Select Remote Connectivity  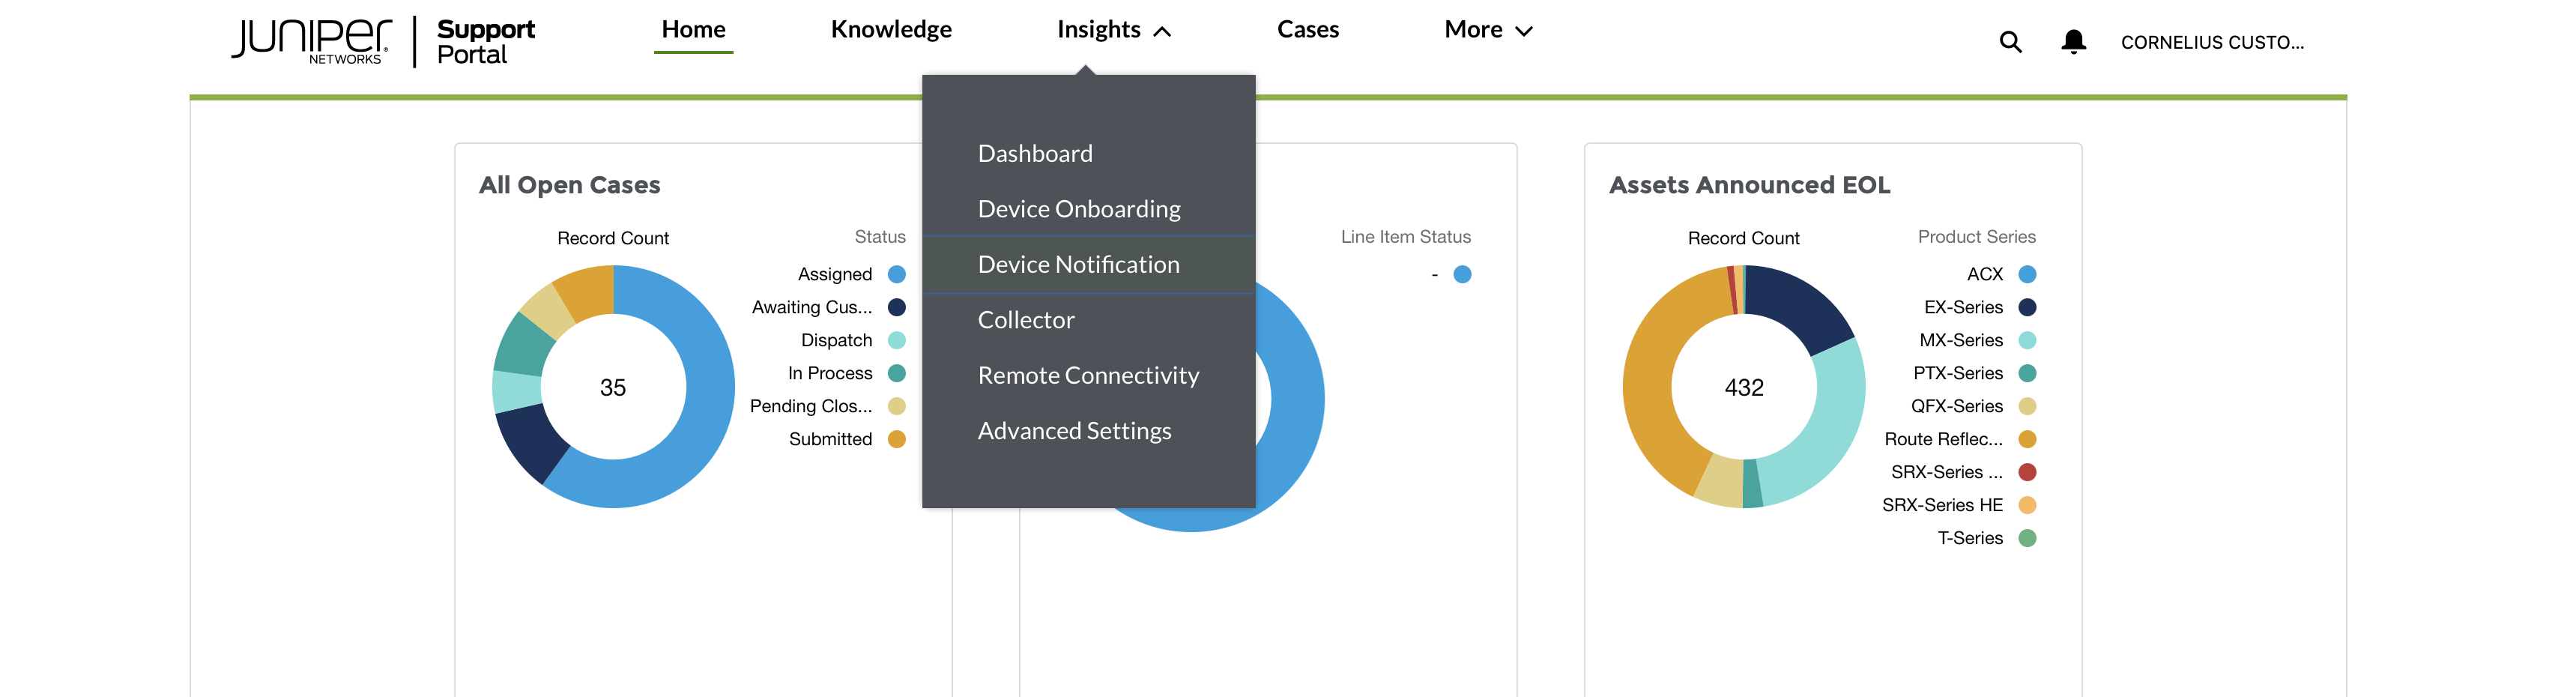[x=1088, y=375]
